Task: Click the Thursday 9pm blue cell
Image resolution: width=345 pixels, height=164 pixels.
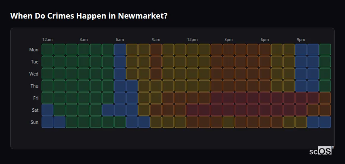Action: coord(301,86)
